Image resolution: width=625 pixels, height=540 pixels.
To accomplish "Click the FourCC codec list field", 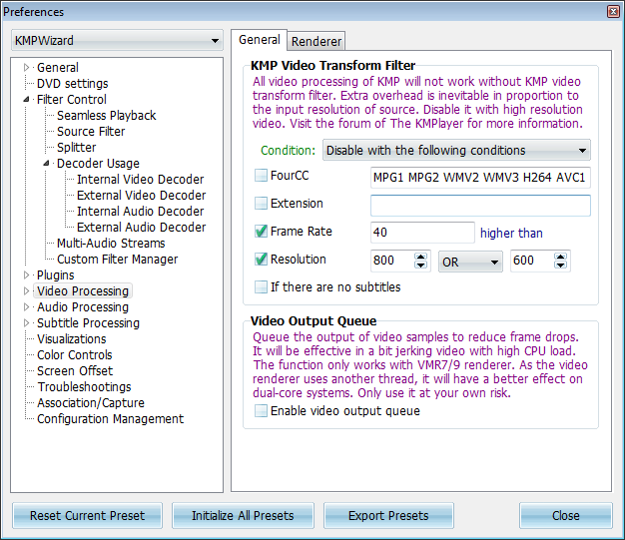I will coord(480,178).
